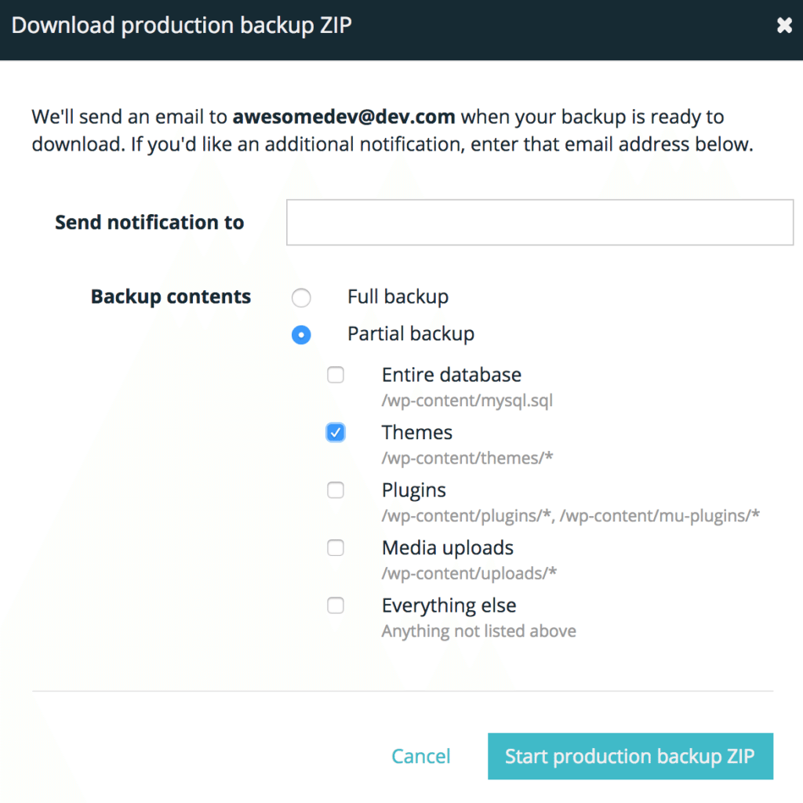Uncheck the Themes checkbox

pyautogui.click(x=336, y=433)
